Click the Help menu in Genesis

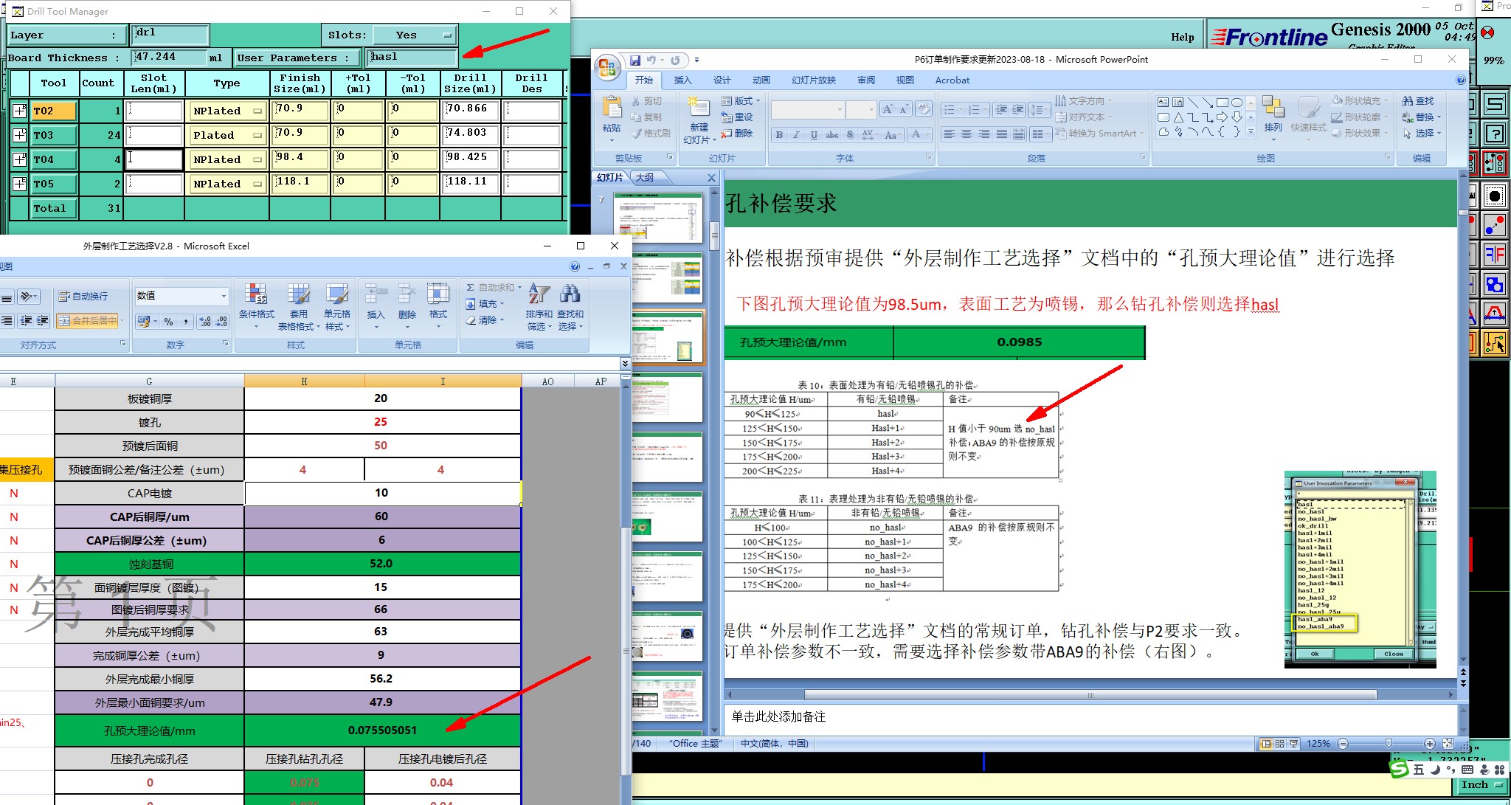click(x=1182, y=37)
